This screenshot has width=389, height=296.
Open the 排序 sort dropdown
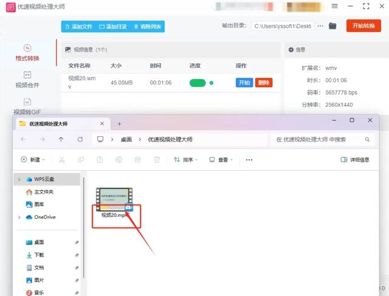coord(185,160)
